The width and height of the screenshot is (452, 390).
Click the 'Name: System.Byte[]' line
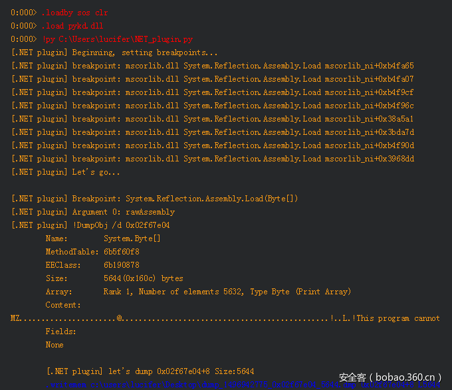coord(103,239)
